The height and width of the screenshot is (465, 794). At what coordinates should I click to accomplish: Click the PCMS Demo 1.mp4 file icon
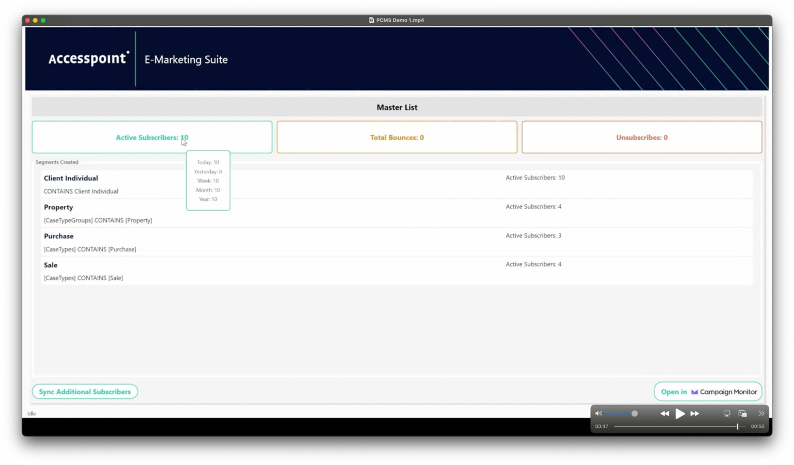point(371,20)
